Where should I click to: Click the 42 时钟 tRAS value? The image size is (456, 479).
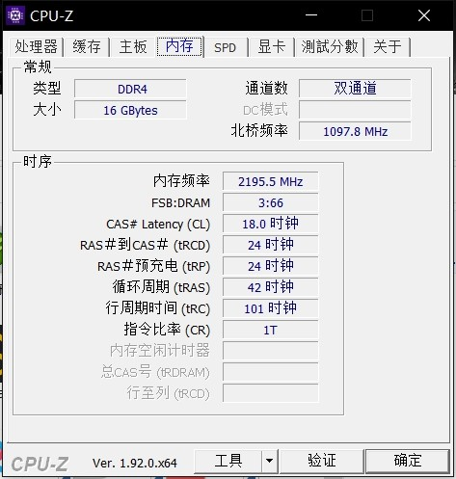point(271,287)
